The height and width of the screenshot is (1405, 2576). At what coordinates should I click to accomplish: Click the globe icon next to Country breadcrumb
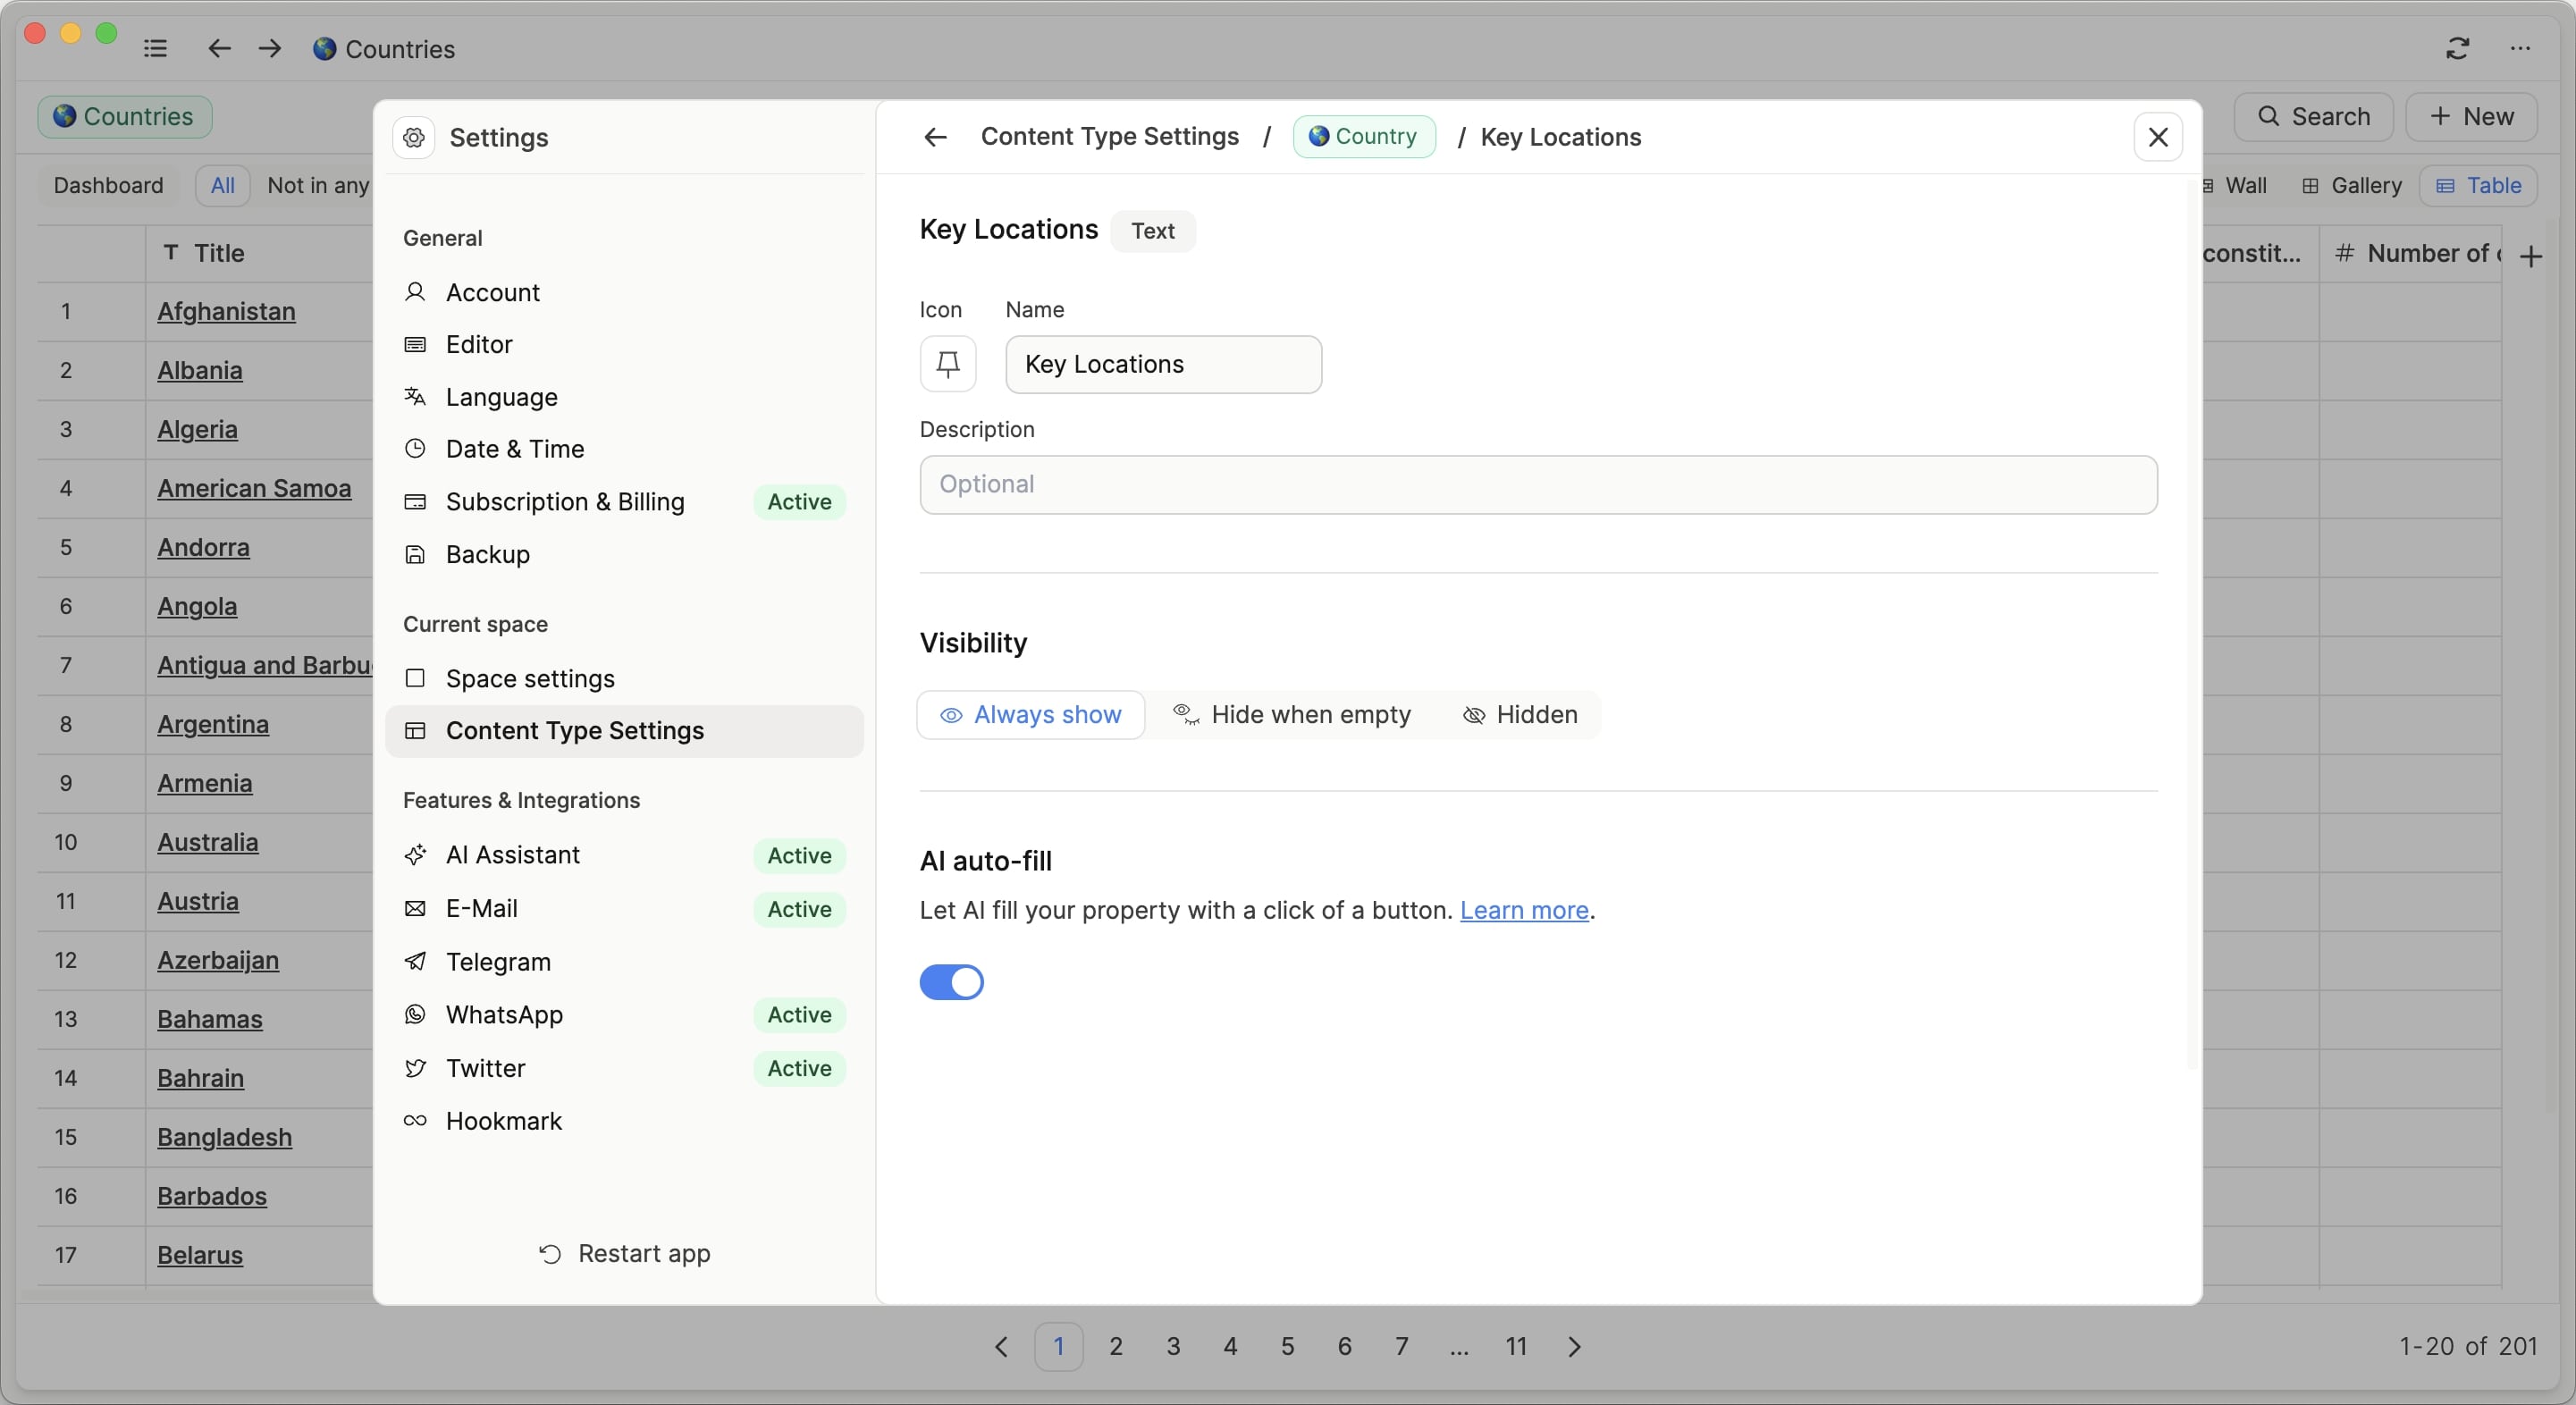coord(1318,137)
